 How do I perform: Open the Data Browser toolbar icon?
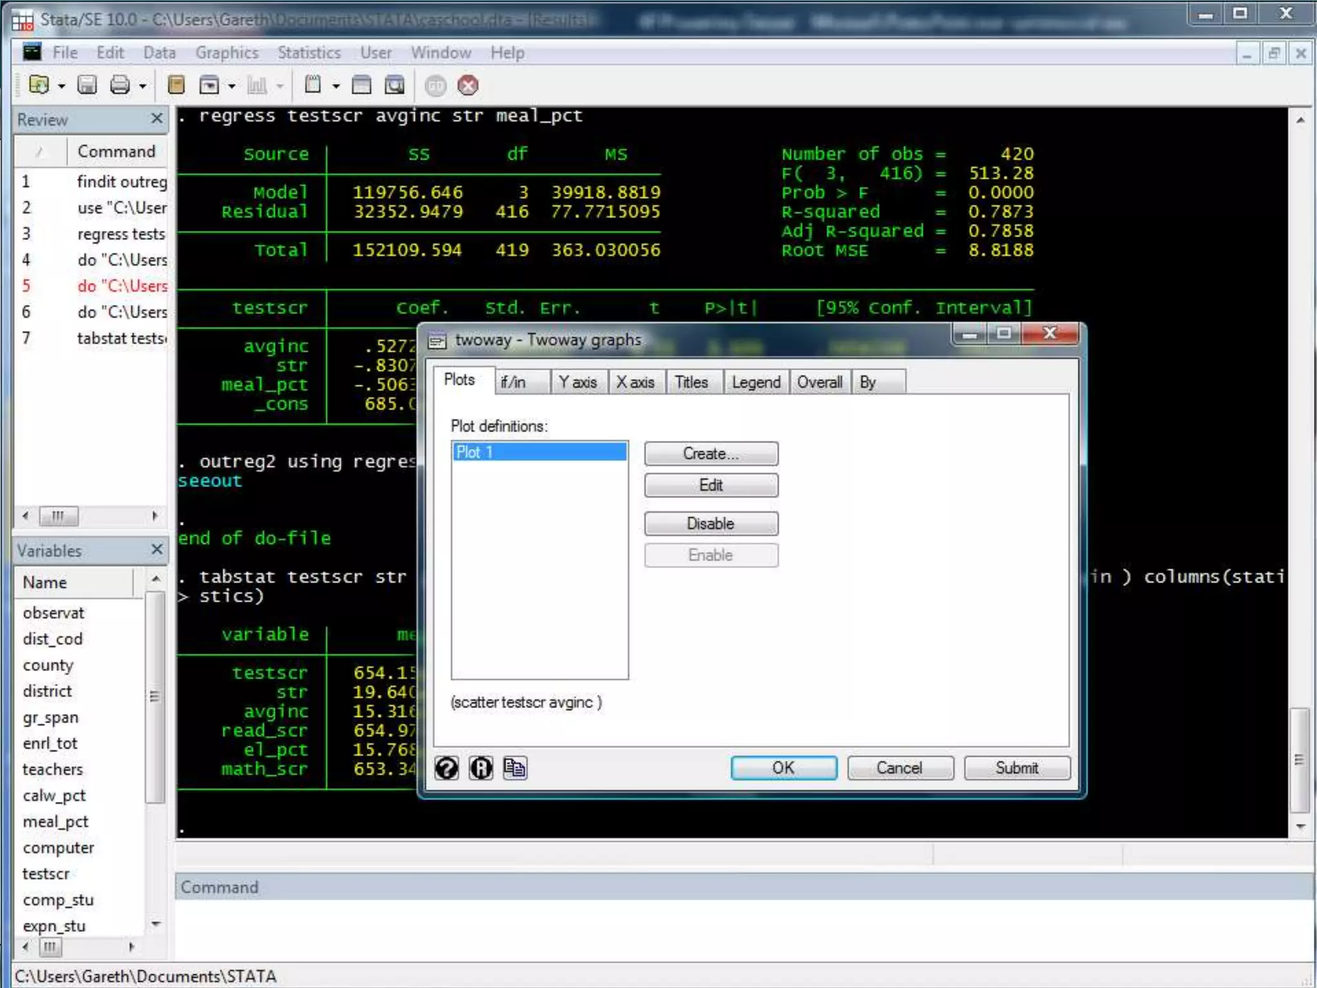(395, 85)
